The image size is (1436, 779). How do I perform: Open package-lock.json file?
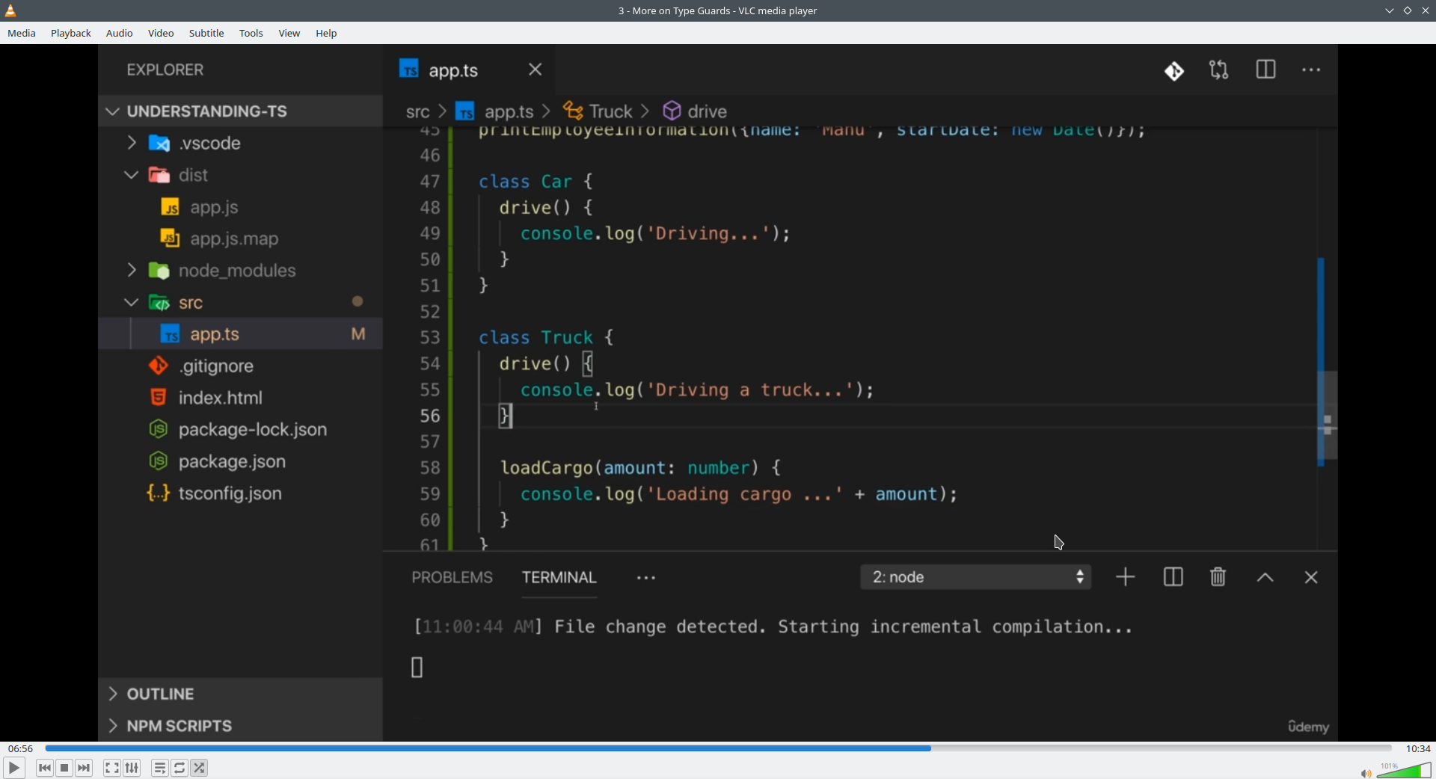(x=241, y=430)
